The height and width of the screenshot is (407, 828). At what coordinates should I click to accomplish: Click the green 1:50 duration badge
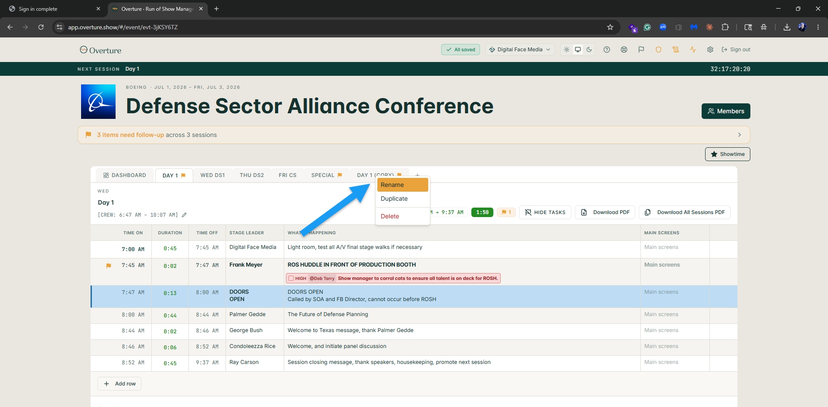[482, 212]
